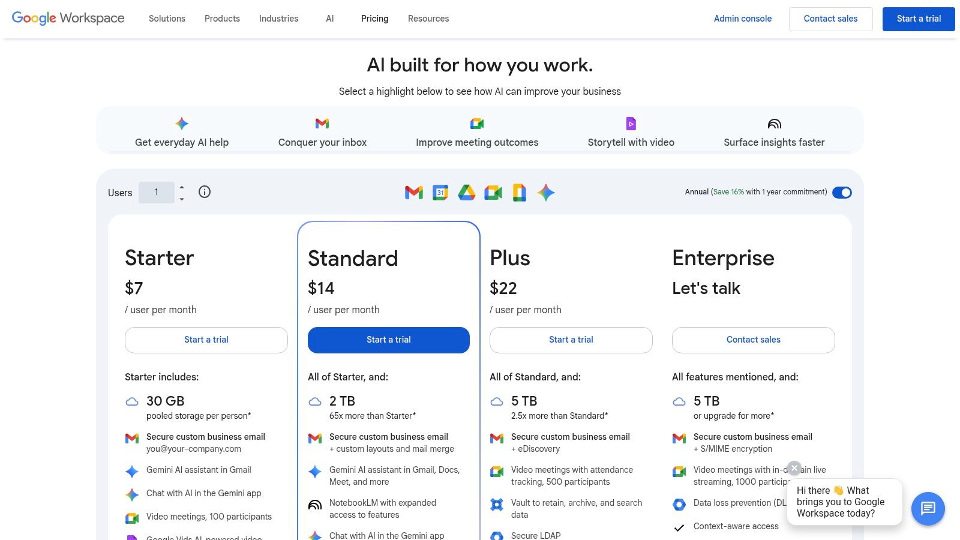This screenshot has height=540, width=960.
Task: Click the NotebookLM icon for 'Surface insights faster'
Action: coord(774,124)
